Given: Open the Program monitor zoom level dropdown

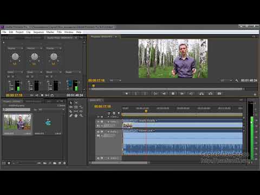Looking at the screenshot, I should (115, 80).
